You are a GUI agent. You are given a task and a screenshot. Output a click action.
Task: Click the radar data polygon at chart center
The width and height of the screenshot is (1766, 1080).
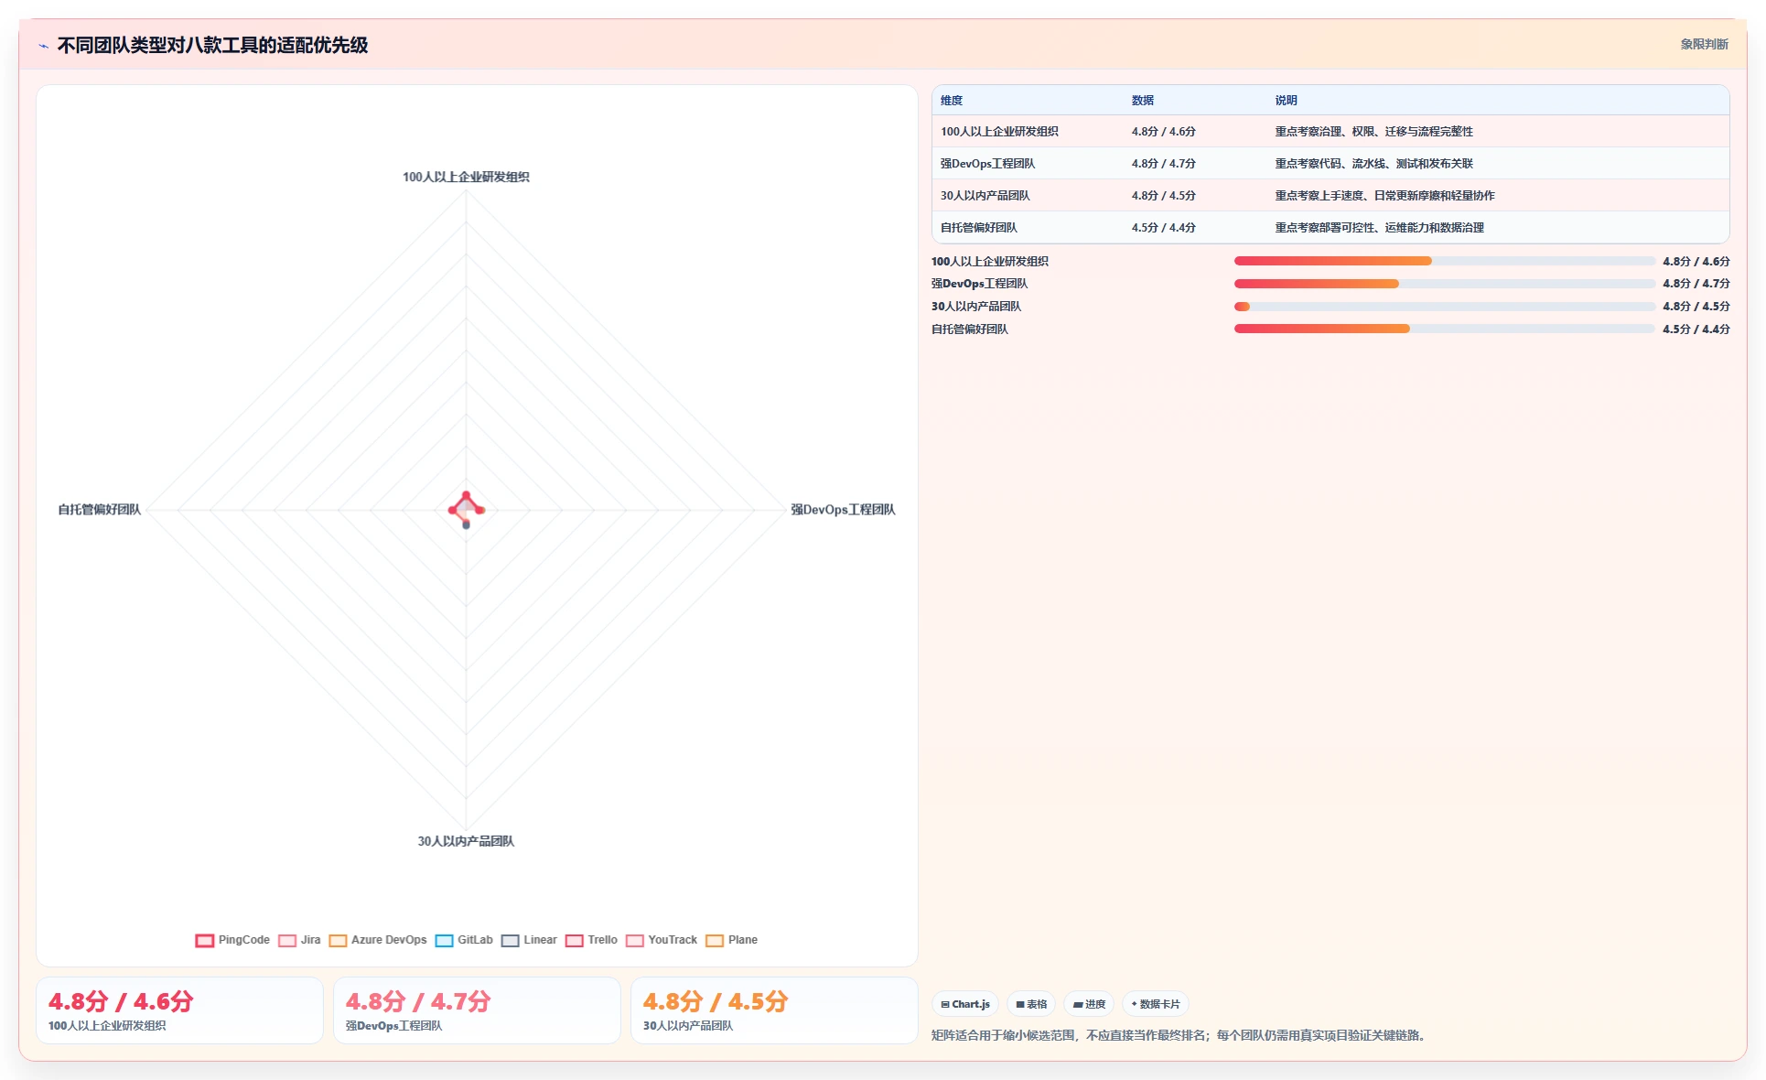(x=467, y=508)
